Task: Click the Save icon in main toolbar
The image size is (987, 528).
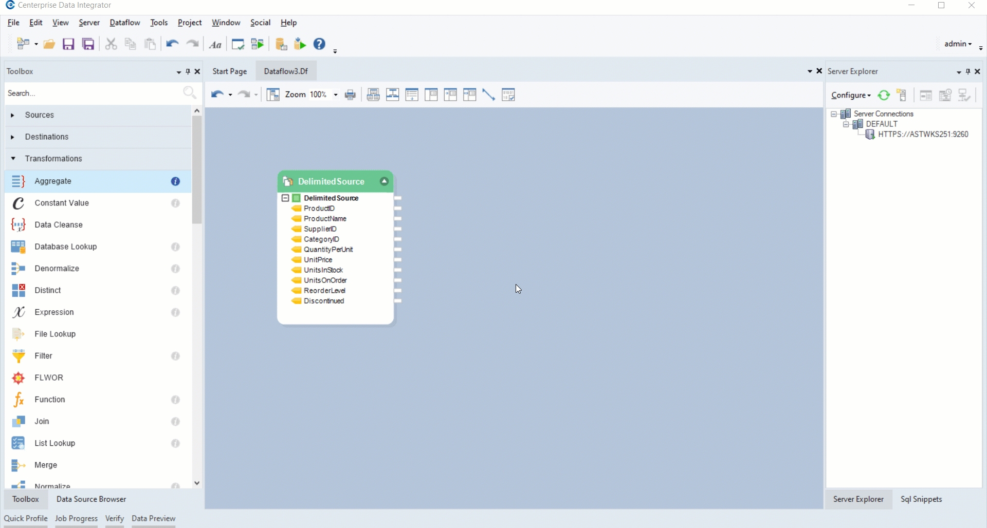Action: coord(68,44)
